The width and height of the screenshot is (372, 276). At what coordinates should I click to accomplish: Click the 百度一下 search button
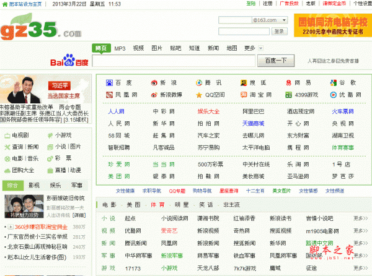click(276, 61)
